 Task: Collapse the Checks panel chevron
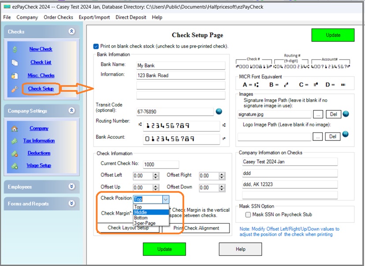coord(71,31)
